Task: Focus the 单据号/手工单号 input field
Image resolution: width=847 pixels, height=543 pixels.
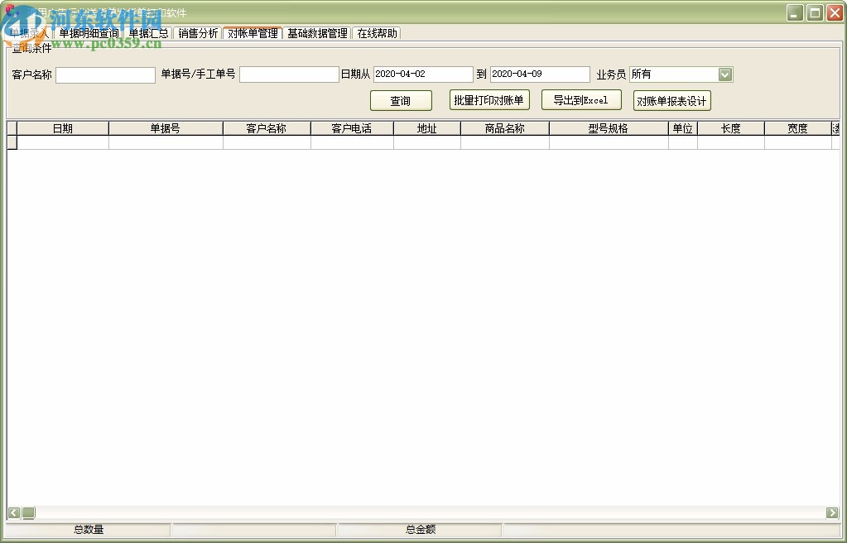Action: [289, 74]
